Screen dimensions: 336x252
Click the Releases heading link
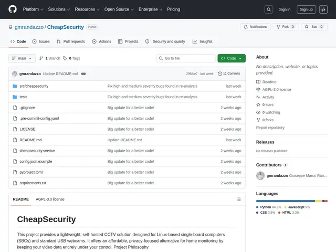click(265, 142)
